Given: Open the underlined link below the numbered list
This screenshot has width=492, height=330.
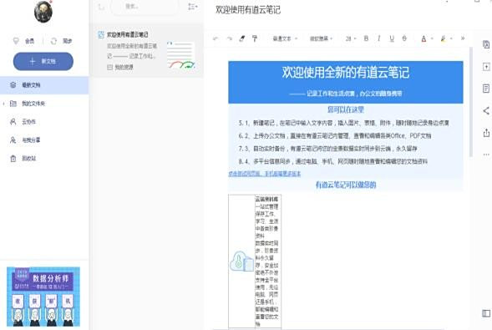Looking at the screenshot, I should tap(265, 174).
